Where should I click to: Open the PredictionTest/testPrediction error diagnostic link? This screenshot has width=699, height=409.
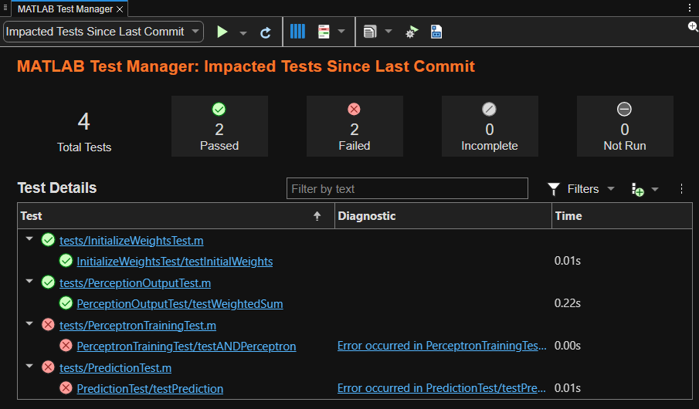pos(441,389)
